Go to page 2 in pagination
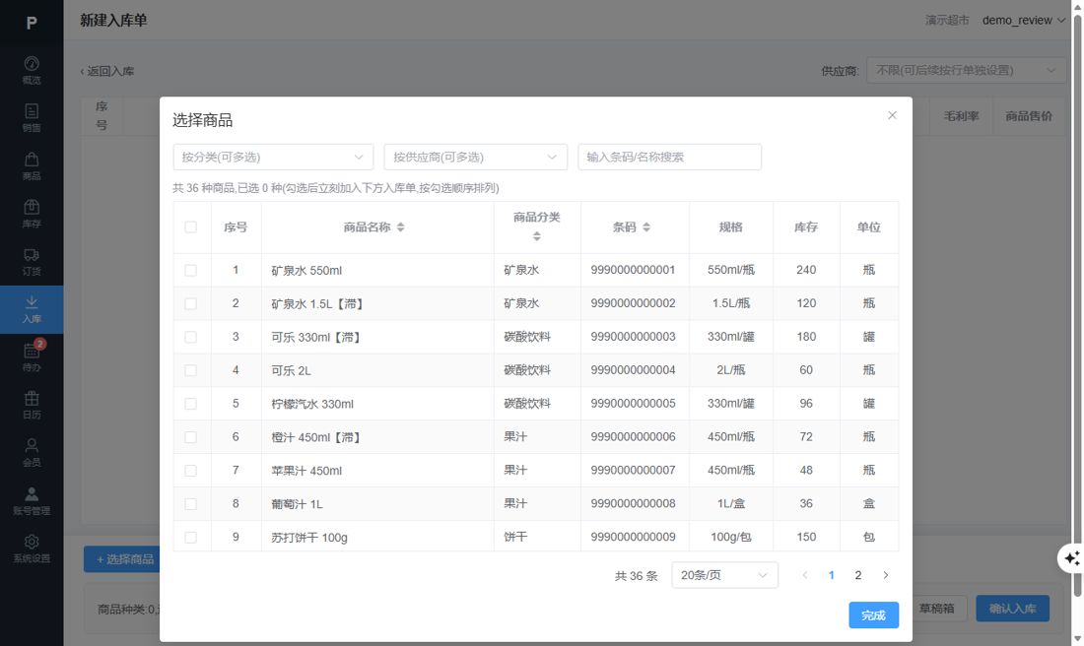Image resolution: width=1084 pixels, height=646 pixels. pos(858,575)
